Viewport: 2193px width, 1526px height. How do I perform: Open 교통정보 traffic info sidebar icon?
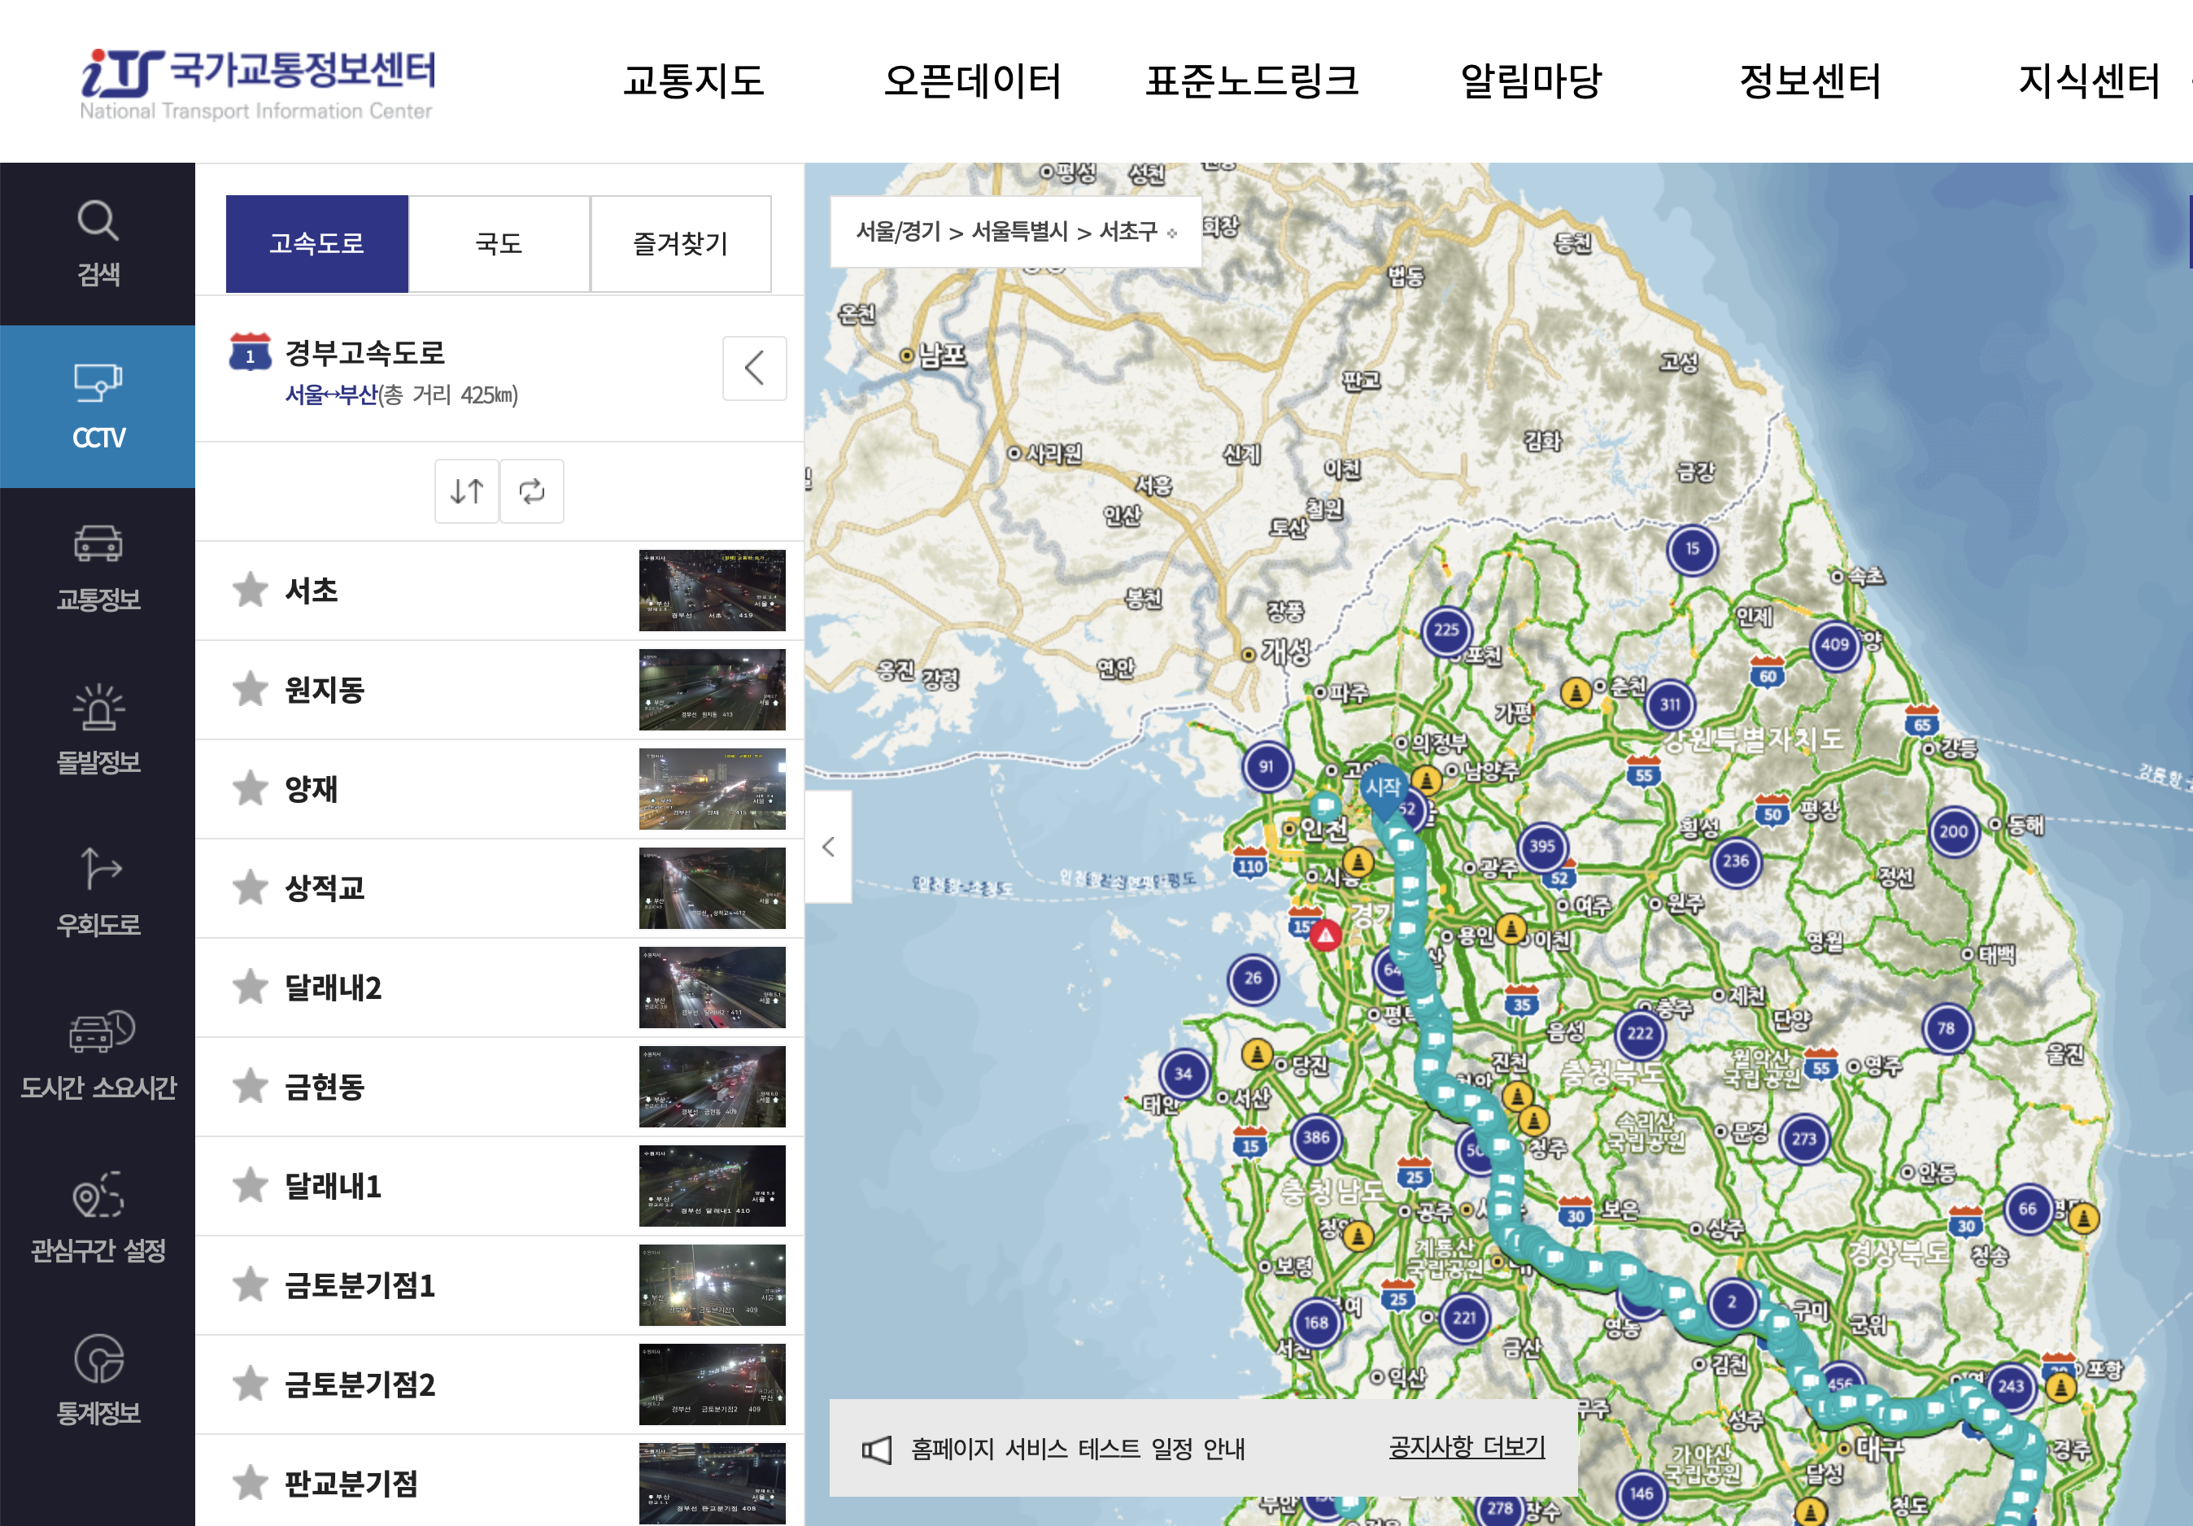pos(98,569)
